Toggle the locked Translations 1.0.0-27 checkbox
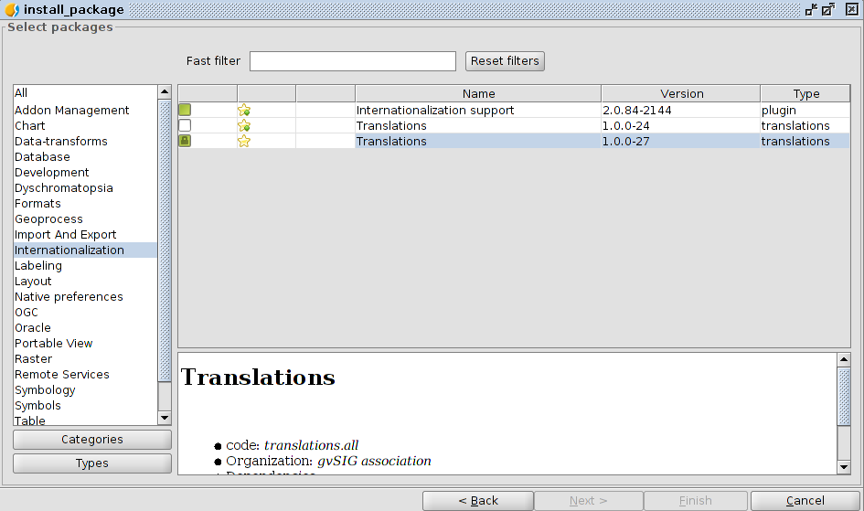The height and width of the screenshot is (511, 864). (185, 142)
